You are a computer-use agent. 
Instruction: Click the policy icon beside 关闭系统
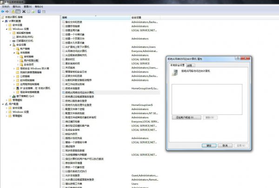click(x=63, y=68)
